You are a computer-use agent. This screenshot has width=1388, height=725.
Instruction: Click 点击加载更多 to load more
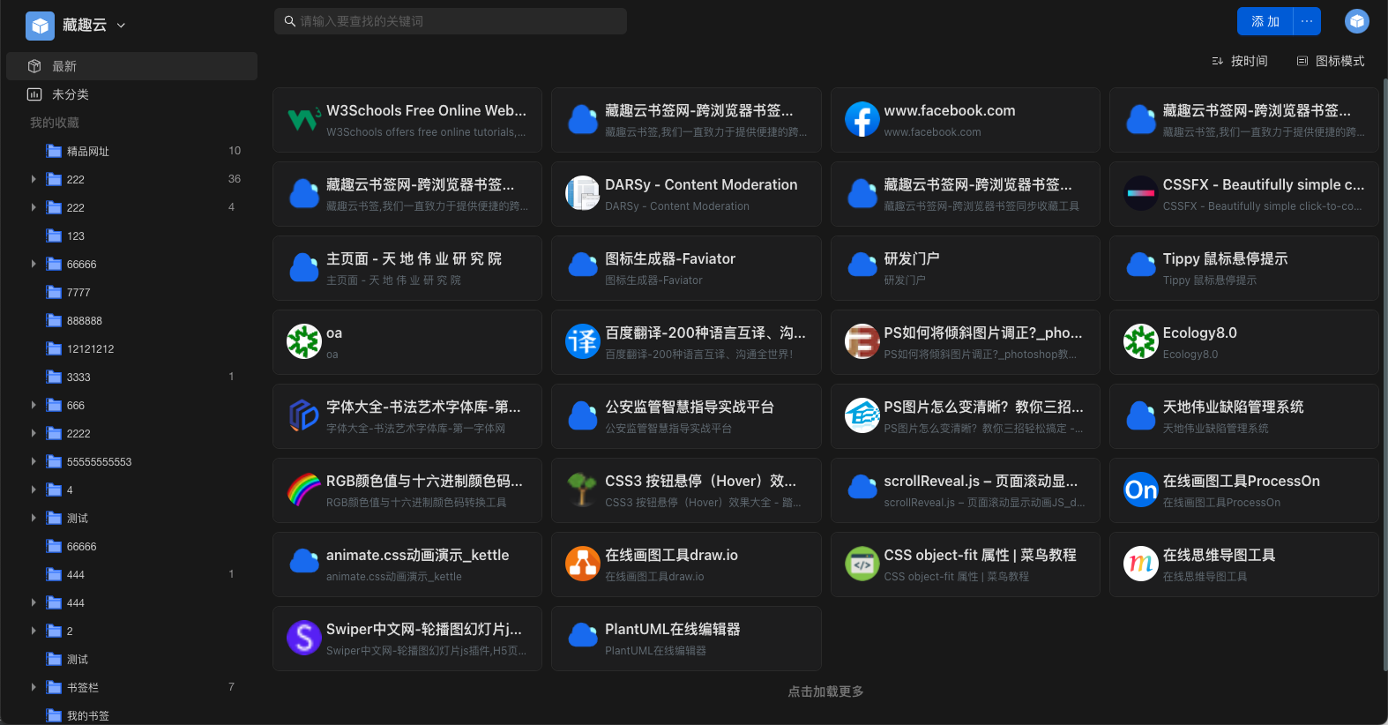825,691
